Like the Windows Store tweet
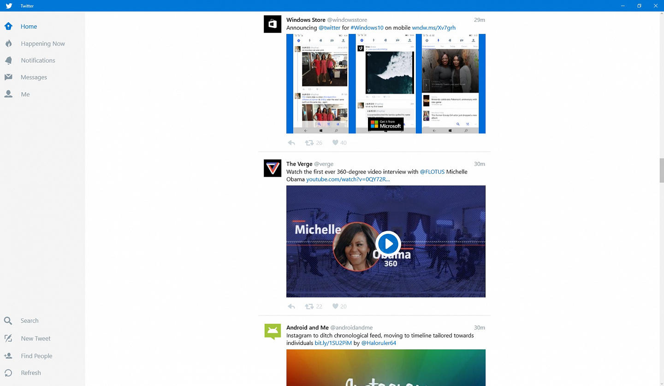Viewport: 664px width, 386px height. pos(335,143)
